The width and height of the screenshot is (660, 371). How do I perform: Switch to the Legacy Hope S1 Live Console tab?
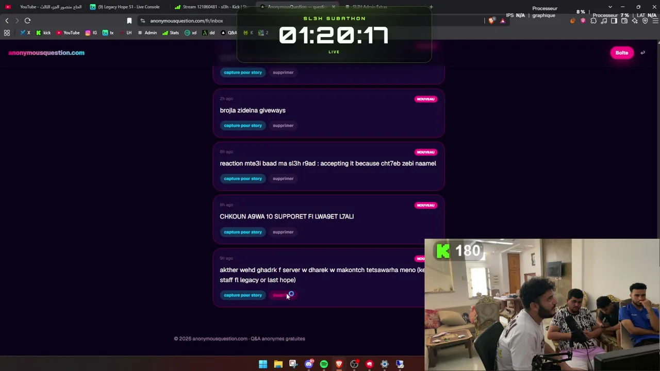[128, 7]
